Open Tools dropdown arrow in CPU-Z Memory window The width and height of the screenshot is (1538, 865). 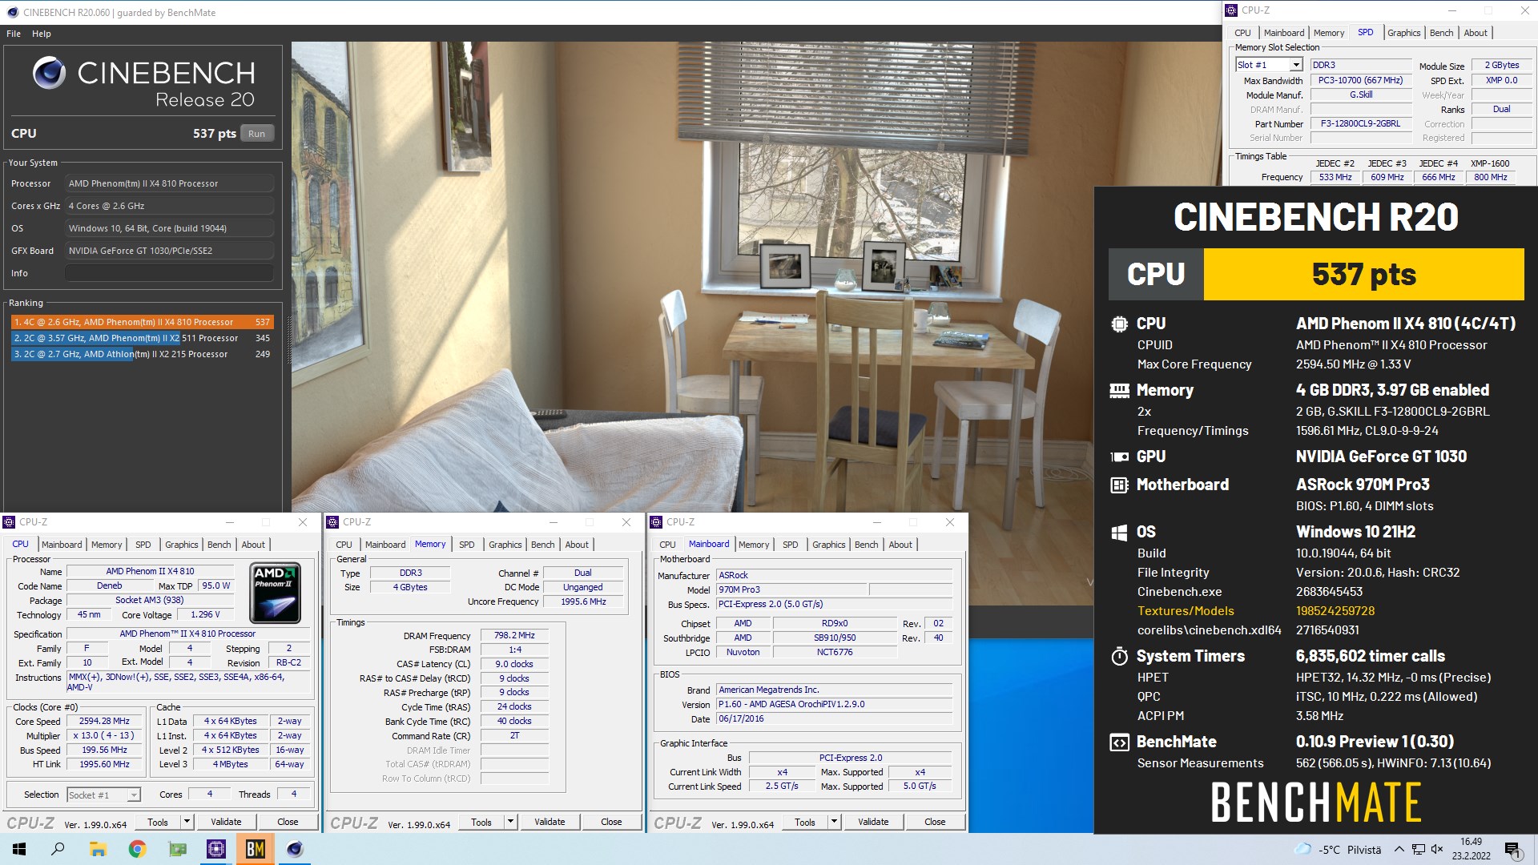tap(510, 822)
